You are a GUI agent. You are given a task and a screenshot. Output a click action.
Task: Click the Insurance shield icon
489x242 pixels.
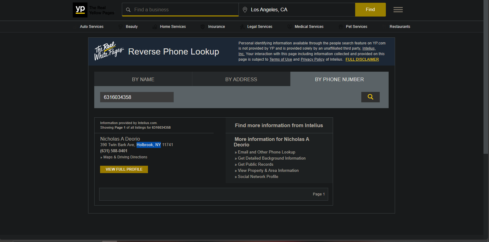pyautogui.click(x=203, y=27)
